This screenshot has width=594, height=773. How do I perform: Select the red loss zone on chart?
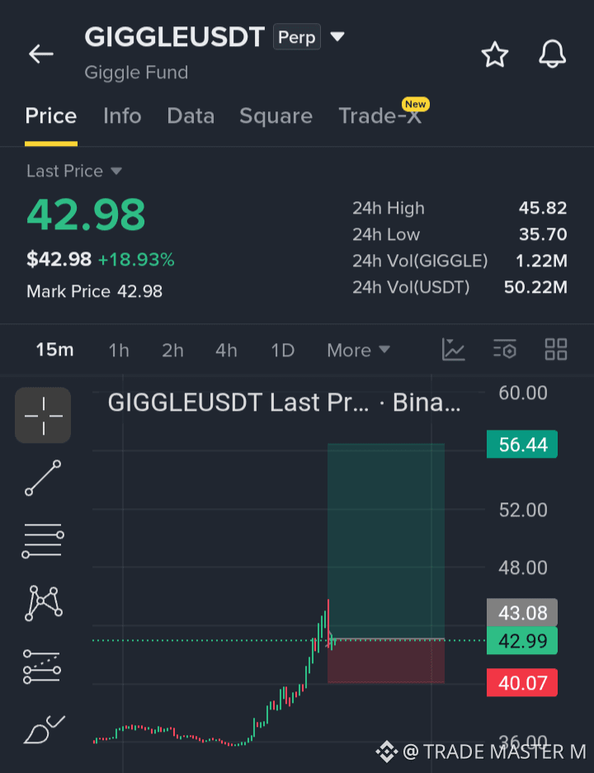[386, 662]
